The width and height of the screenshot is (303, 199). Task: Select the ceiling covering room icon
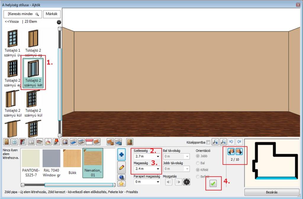pyautogui.click(x=81, y=142)
